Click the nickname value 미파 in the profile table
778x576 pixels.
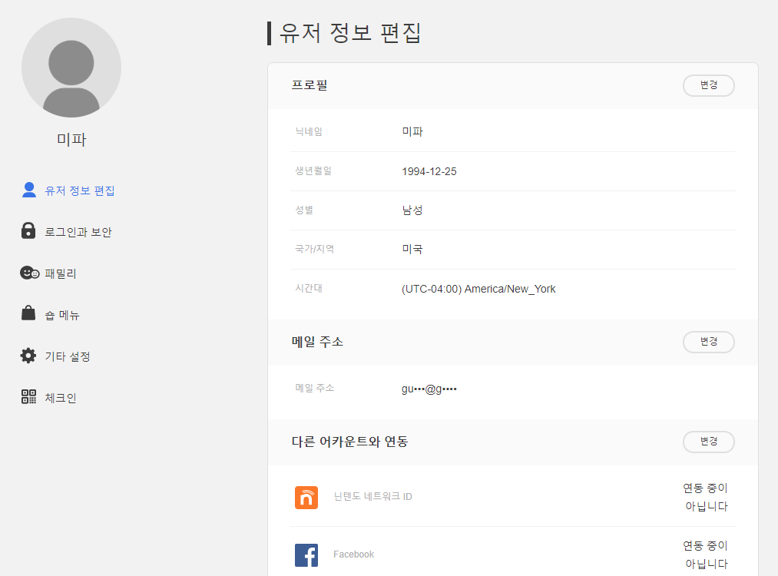(x=412, y=131)
